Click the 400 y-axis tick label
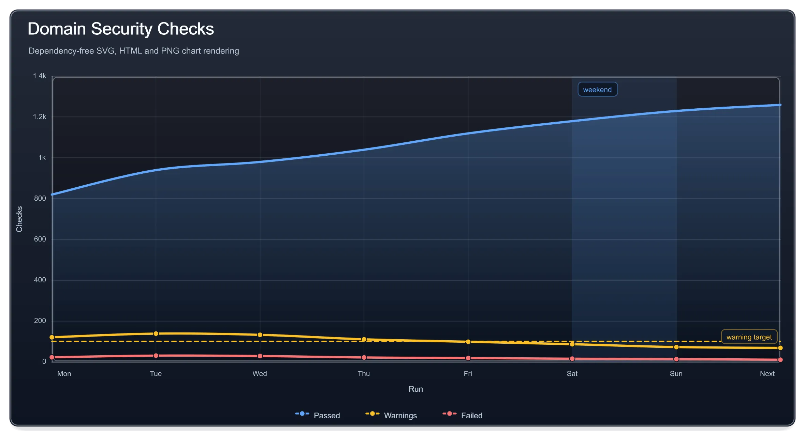 coord(40,280)
